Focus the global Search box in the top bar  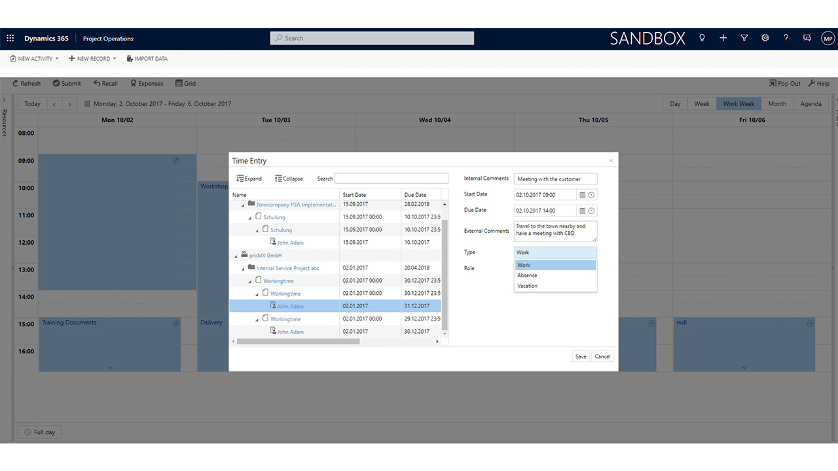pos(372,39)
